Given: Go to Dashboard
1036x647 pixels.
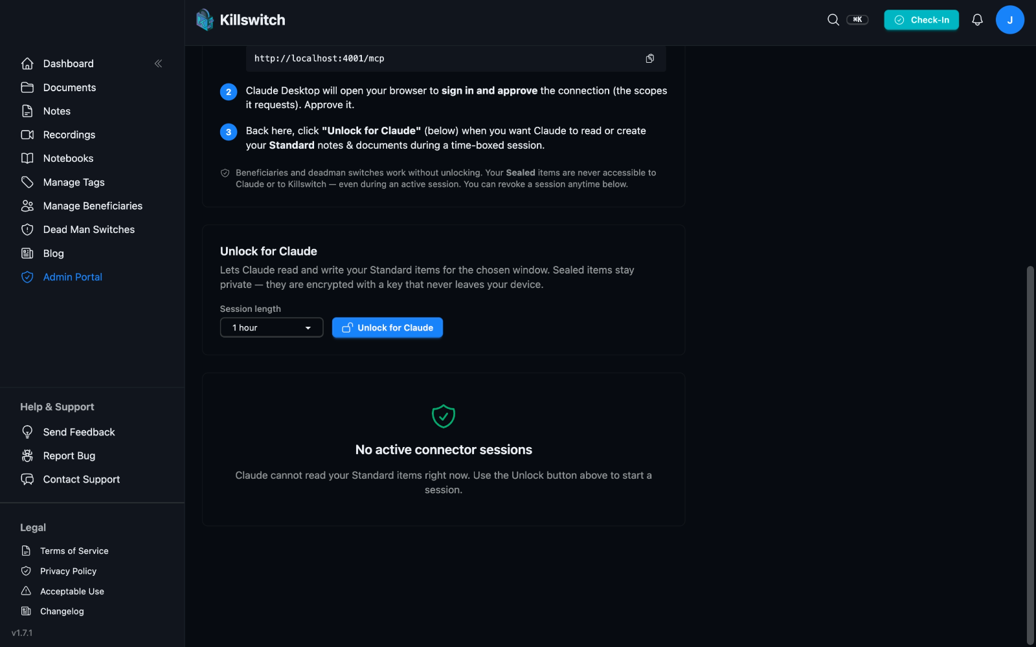Looking at the screenshot, I should (69, 63).
